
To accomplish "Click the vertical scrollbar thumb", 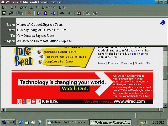I will [165, 73].
